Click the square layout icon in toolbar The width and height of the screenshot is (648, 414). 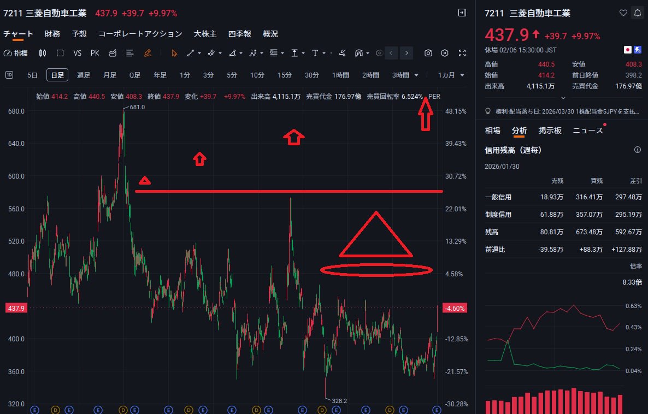pyautogui.click(x=60, y=54)
